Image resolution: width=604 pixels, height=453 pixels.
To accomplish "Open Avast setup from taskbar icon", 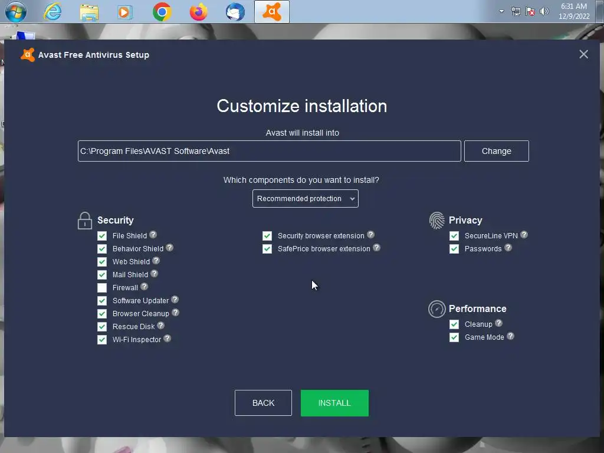I will click(x=272, y=12).
